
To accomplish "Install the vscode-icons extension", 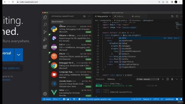I will (x=88, y=87).
